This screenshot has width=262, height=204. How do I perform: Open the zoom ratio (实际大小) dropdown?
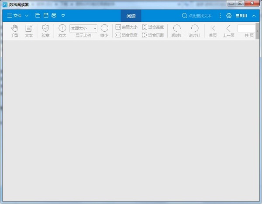(83, 28)
